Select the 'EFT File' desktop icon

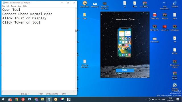tap(175, 51)
